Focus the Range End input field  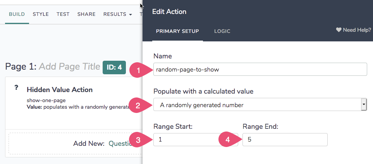click(285, 140)
